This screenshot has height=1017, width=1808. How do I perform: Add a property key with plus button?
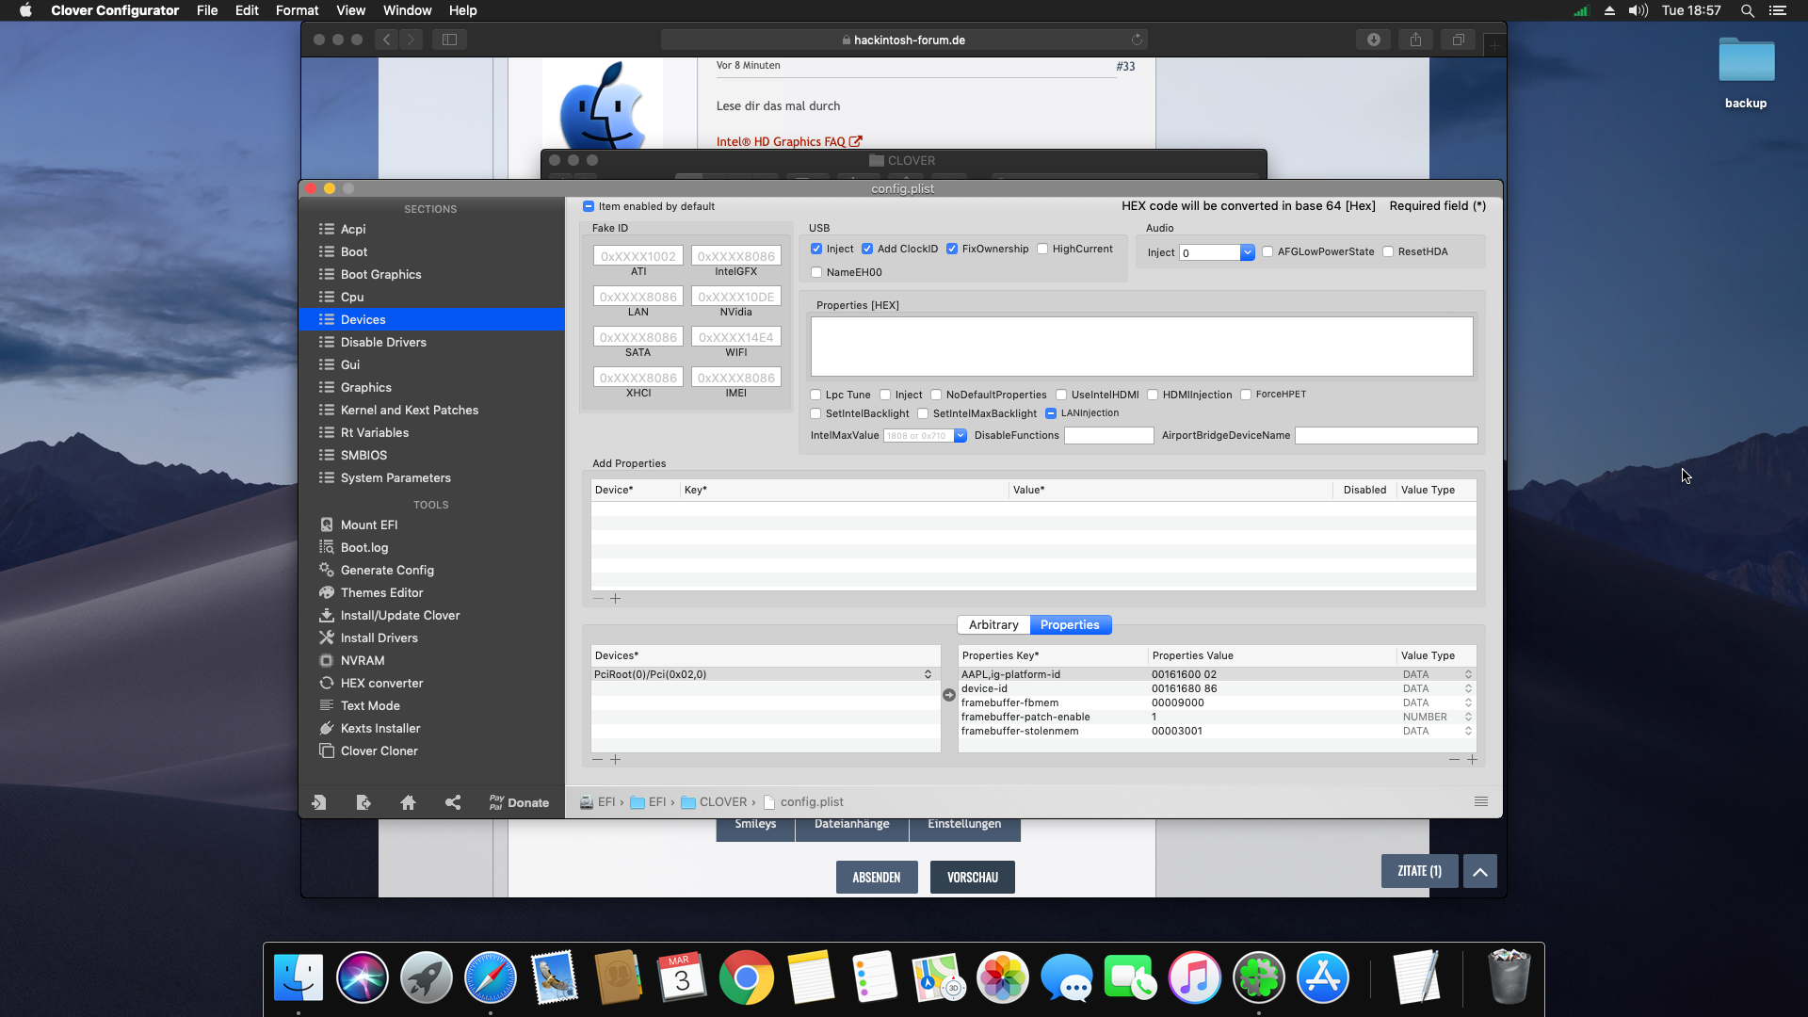(x=1473, y=760)
